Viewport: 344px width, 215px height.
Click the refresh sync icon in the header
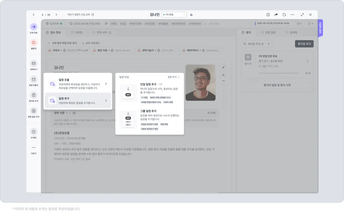pyautogui.click(x=284, y=15)
